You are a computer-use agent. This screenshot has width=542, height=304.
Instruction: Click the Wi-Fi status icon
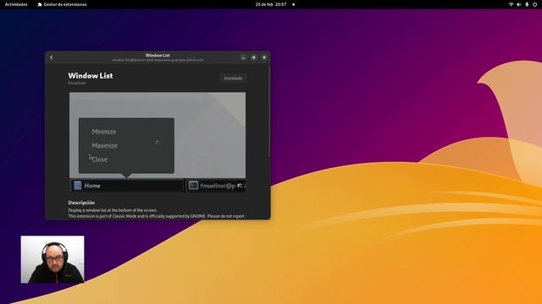pyautogui.click(x=511, y=4)
